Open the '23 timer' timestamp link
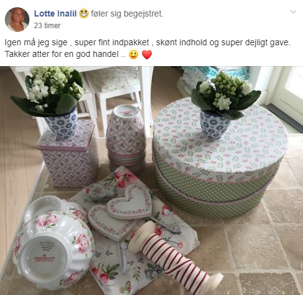Screen dimensions: 303x295 47,26
